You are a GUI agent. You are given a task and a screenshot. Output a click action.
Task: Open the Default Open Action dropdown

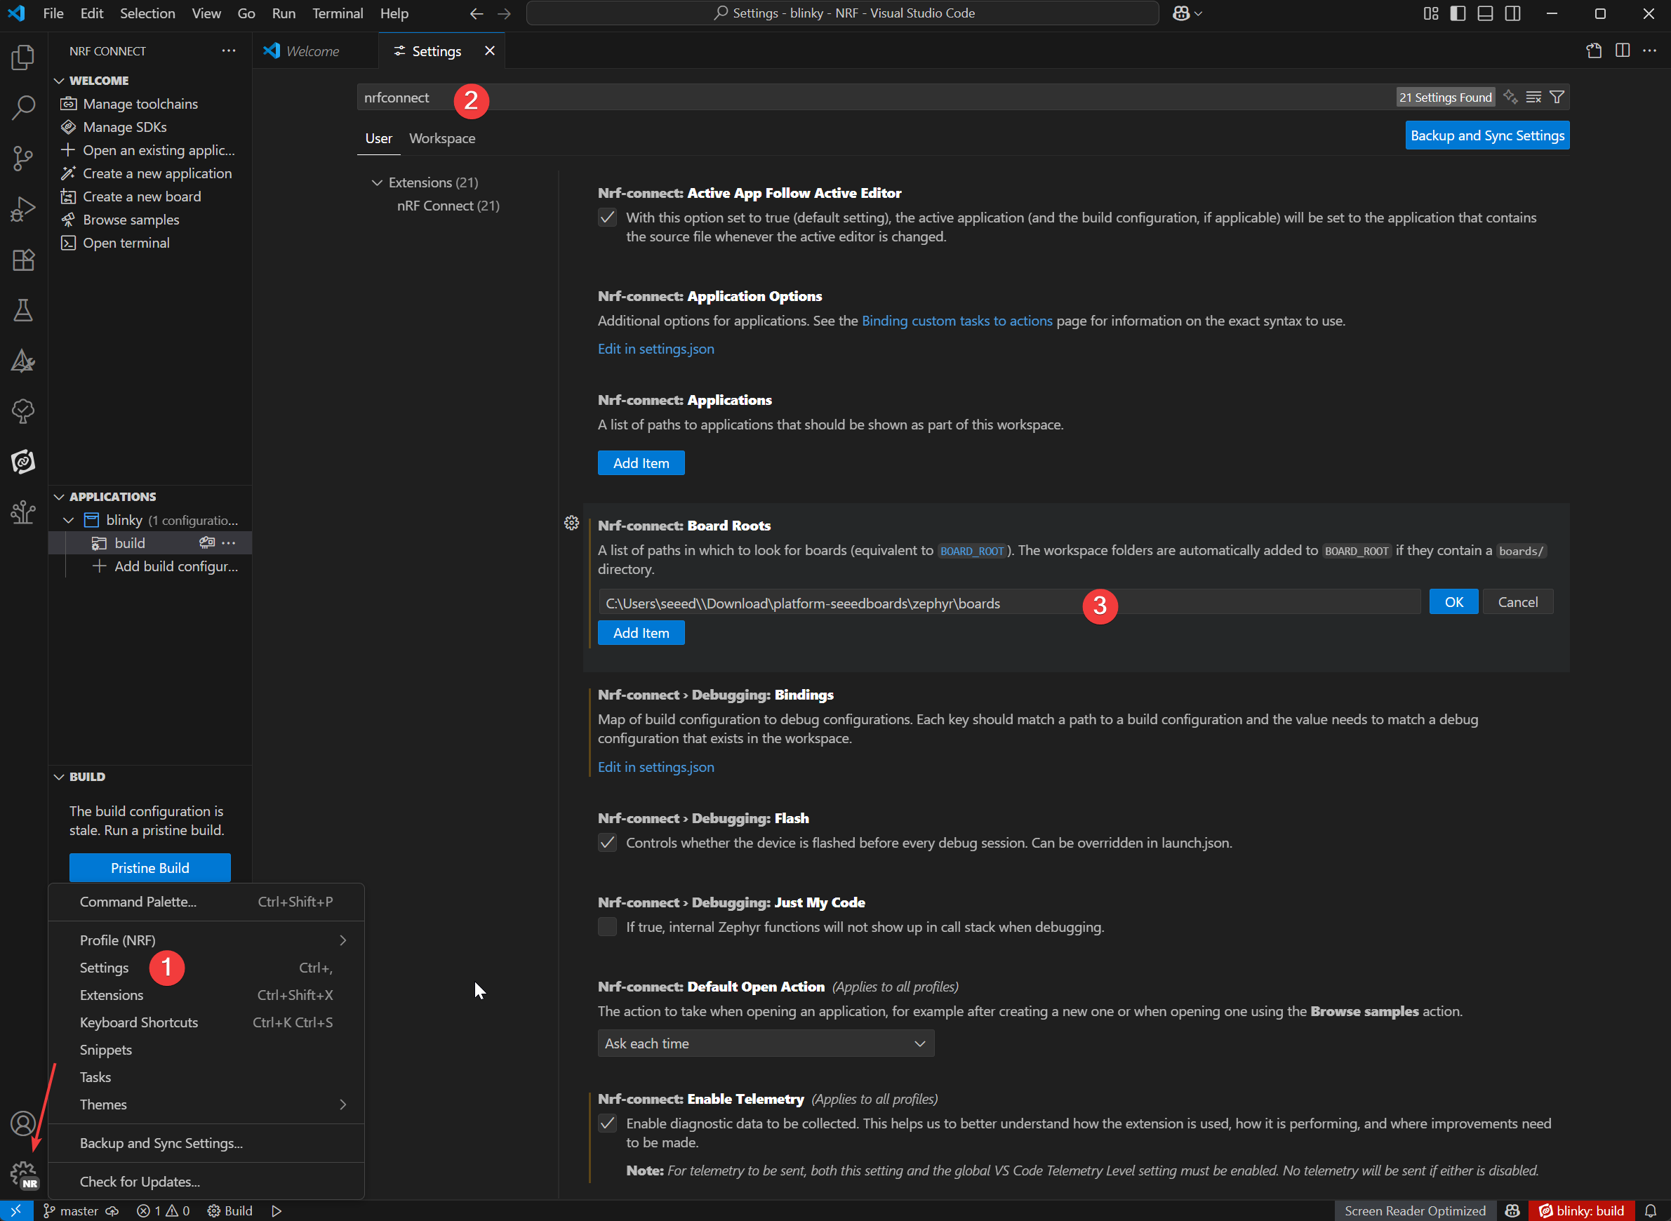(766, 1043)
